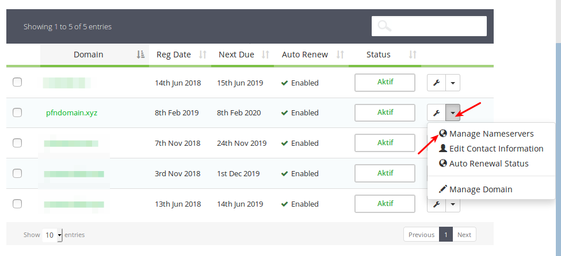
Task: Click person icon beside Edit Contact Information
Action: point(443,148)
